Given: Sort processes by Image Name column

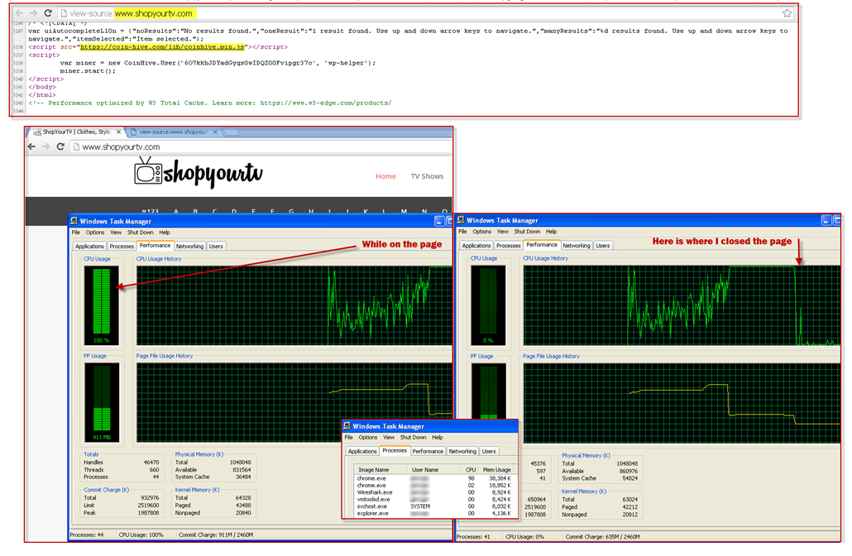Looking at the screenshot, I should click(x=381, y=470).
